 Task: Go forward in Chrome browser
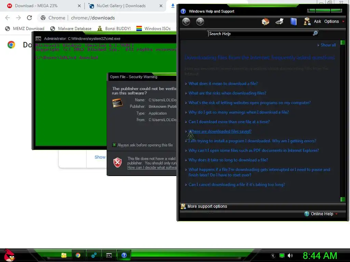18,18
